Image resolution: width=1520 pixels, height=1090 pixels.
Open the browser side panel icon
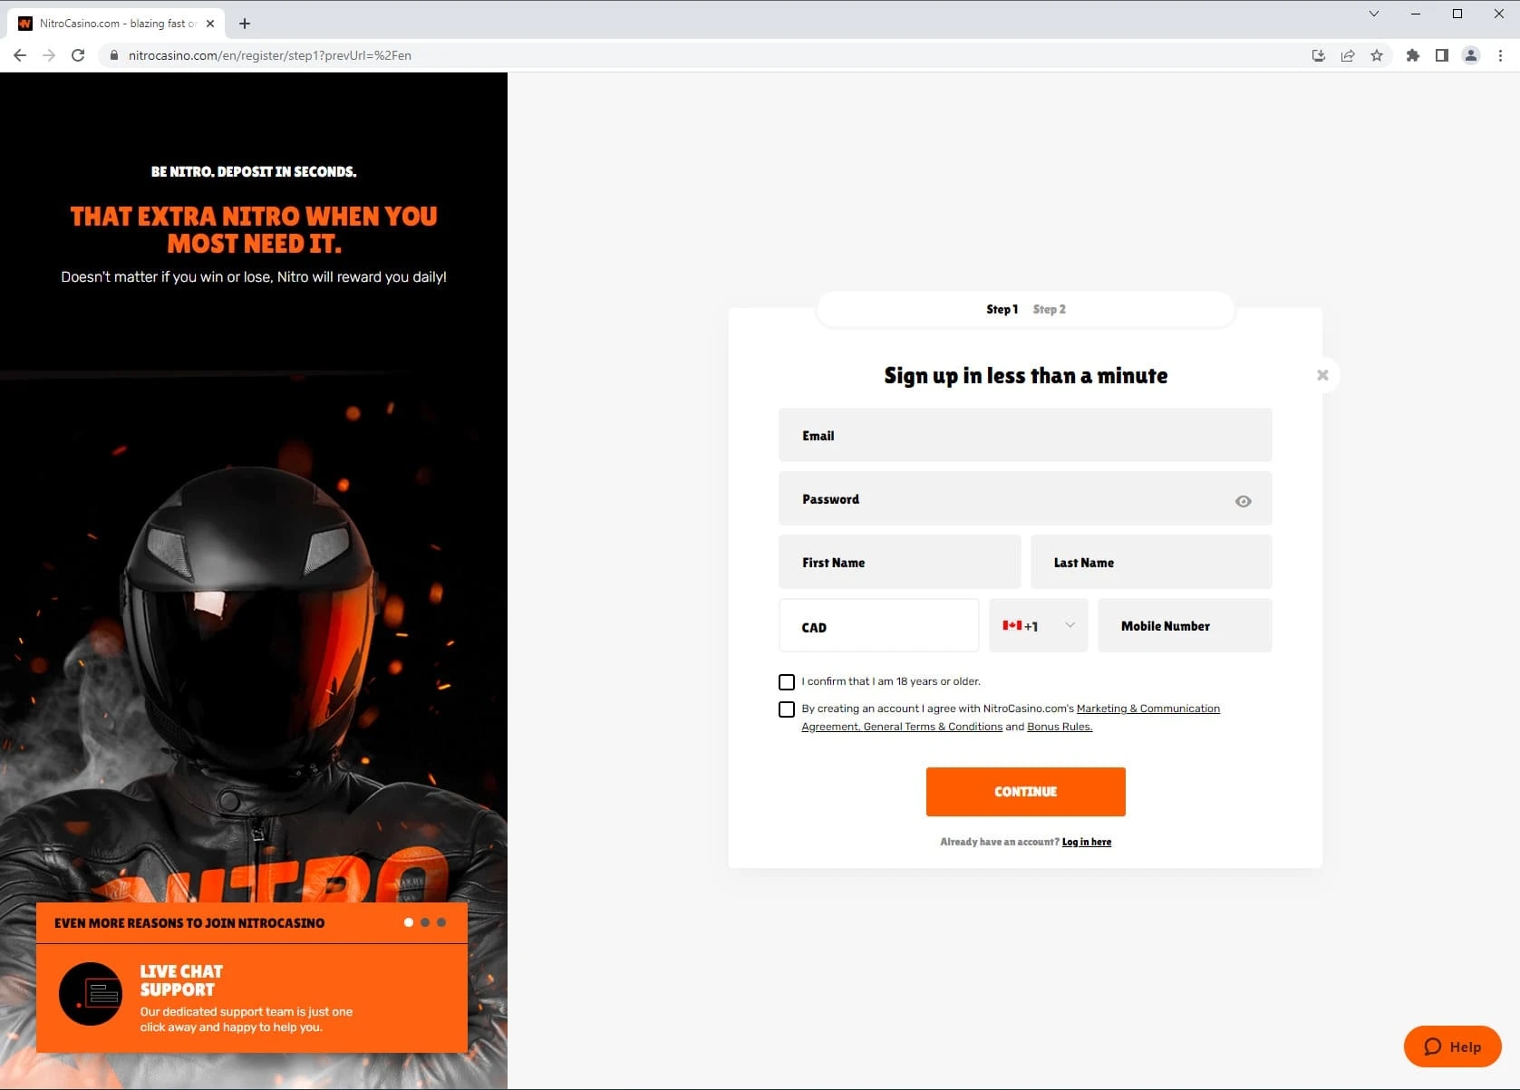click(1441, 55)
